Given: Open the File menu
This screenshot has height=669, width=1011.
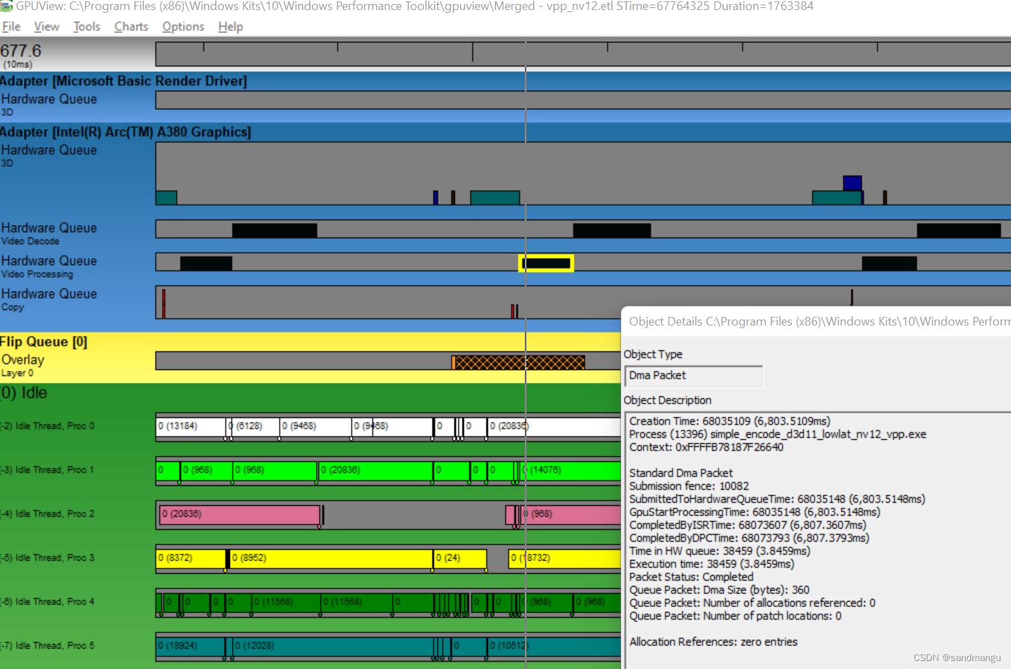Looking at the screenshot, I should 11,27.
